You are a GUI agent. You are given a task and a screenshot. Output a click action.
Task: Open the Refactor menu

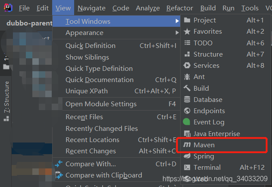[180, 8]
